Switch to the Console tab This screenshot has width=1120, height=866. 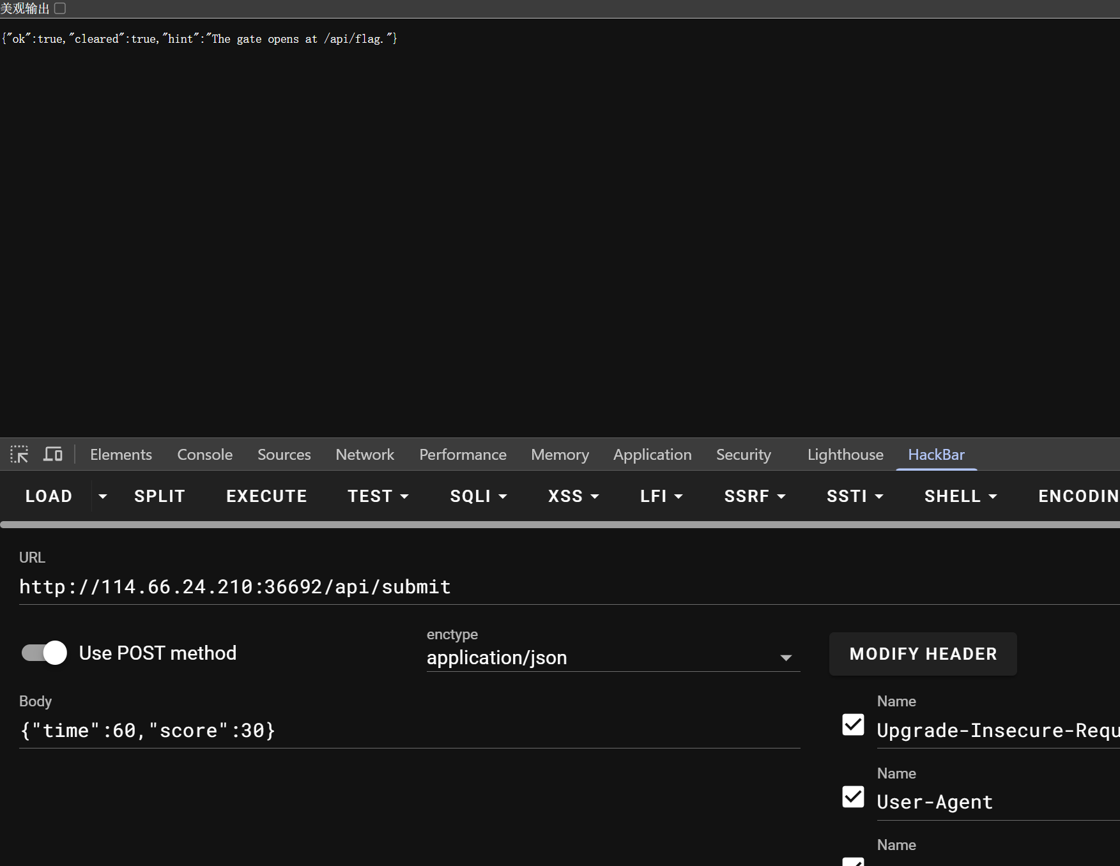coord(204,455)
